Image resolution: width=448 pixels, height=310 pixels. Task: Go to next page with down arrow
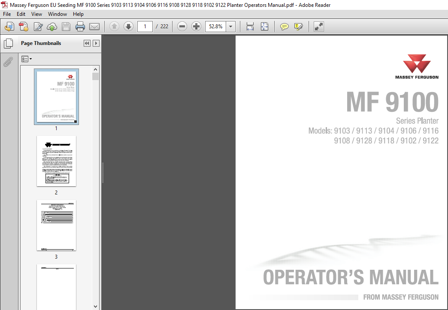pos(128,27)
